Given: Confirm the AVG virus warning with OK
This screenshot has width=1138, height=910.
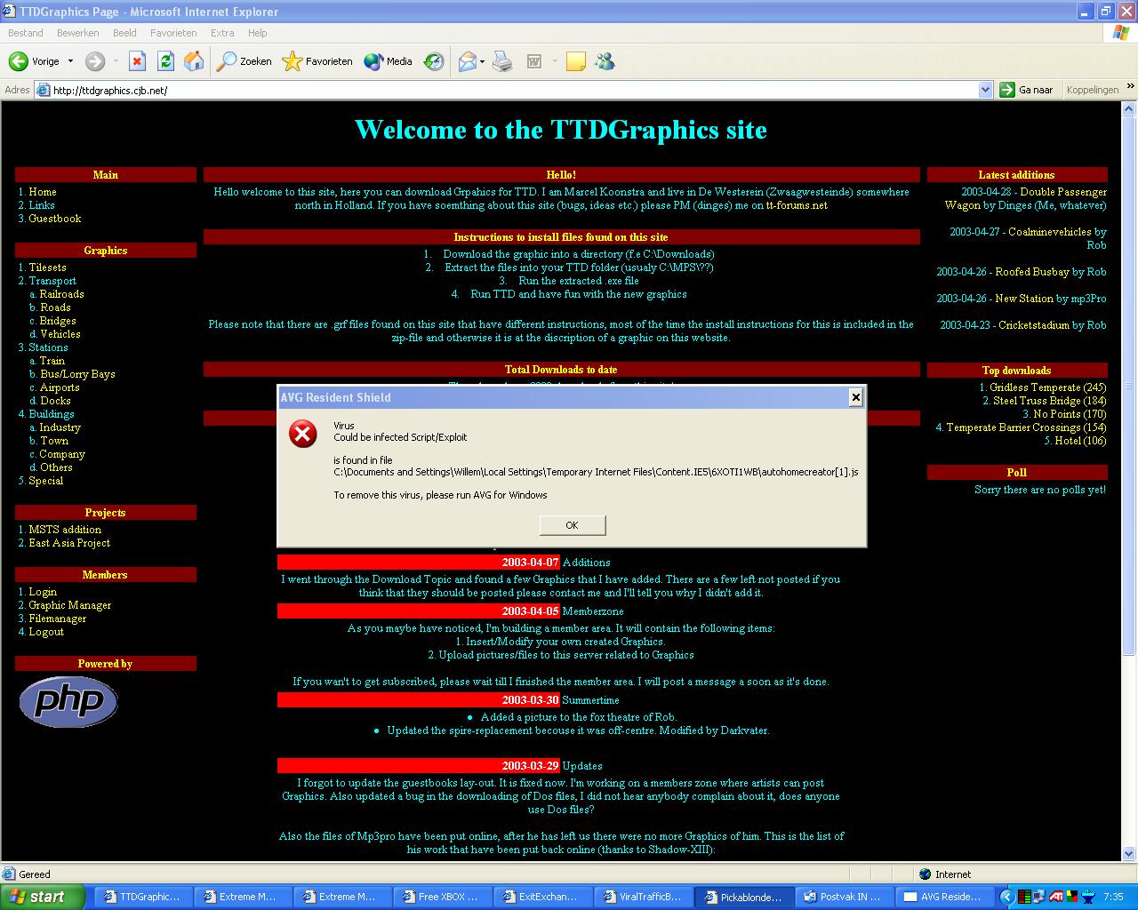Looking at the screenshot, I should coord(573,525).
